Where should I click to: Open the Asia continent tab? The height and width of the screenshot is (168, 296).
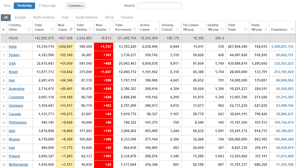click(65, 17)
